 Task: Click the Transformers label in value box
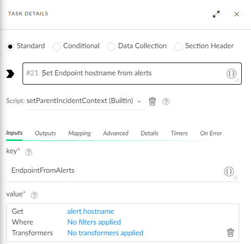click(x=32, y=233)
